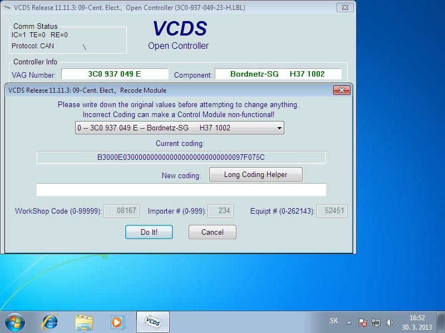Select the Current coding value field
The width and height of the screenshot is (445, 333).
click(x=181, y=158)
